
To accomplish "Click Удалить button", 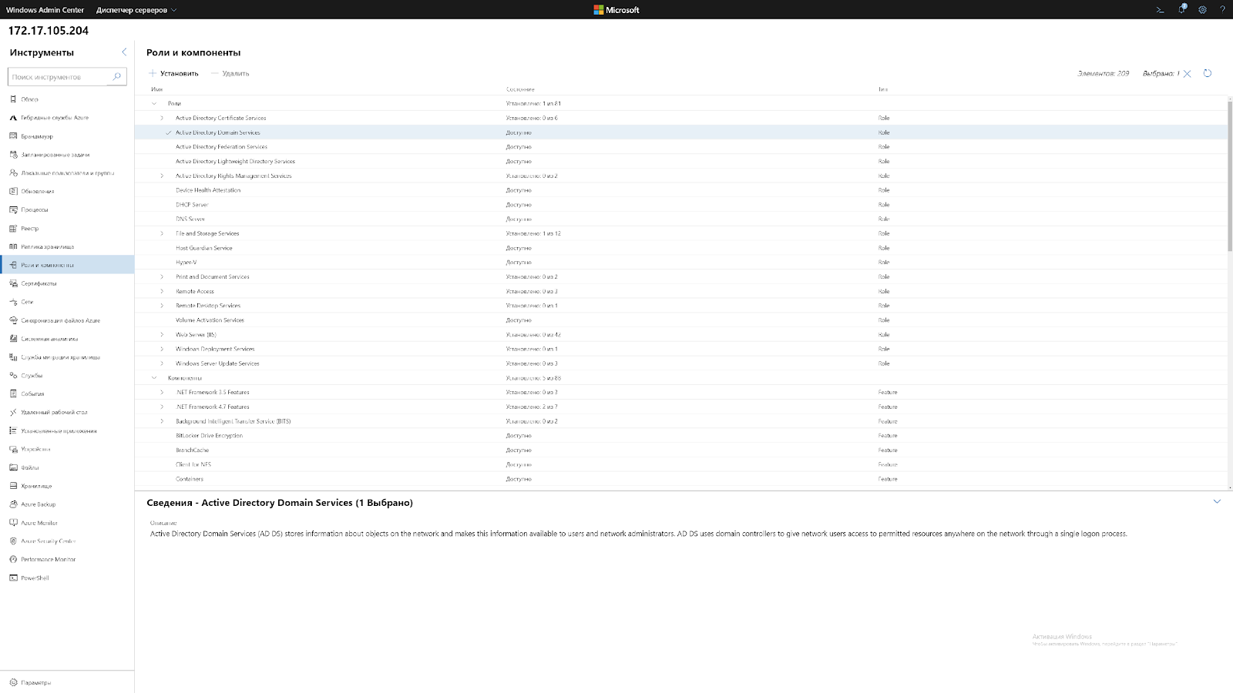I will (x=230, y=73).
